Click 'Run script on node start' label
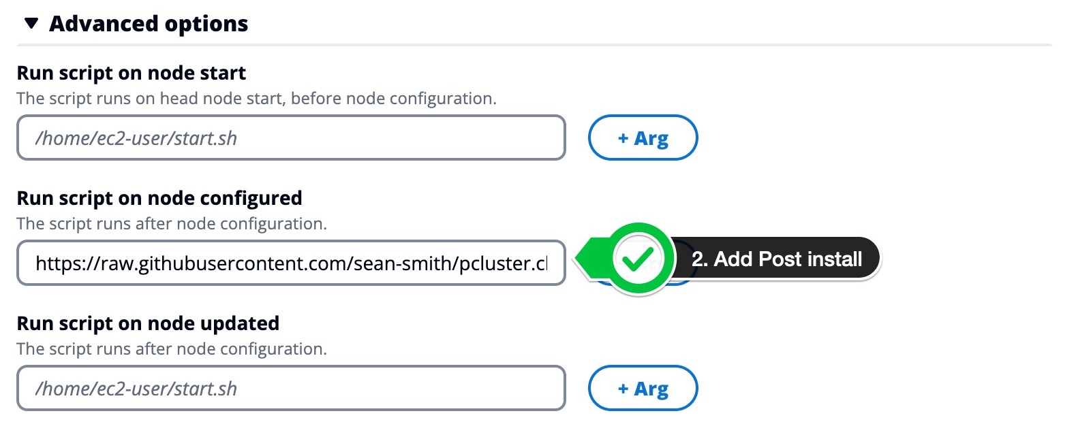The height and width of the screenshot is (422, 1078). [132, 73]
